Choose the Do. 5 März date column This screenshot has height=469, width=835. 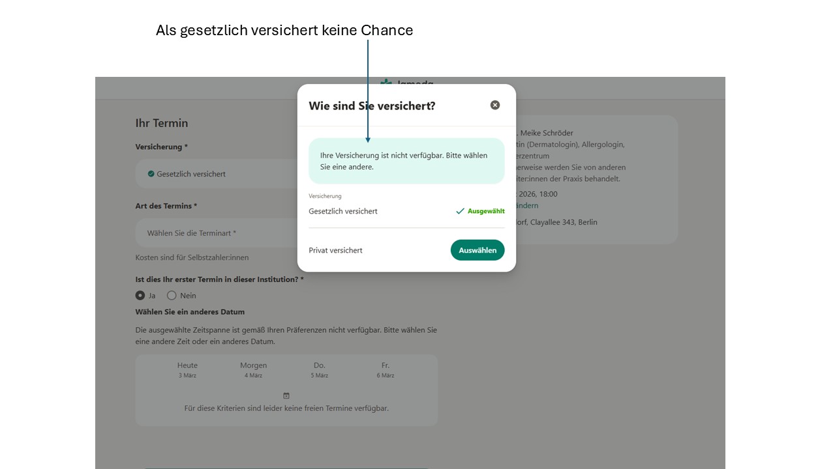(x=319, y=369)
